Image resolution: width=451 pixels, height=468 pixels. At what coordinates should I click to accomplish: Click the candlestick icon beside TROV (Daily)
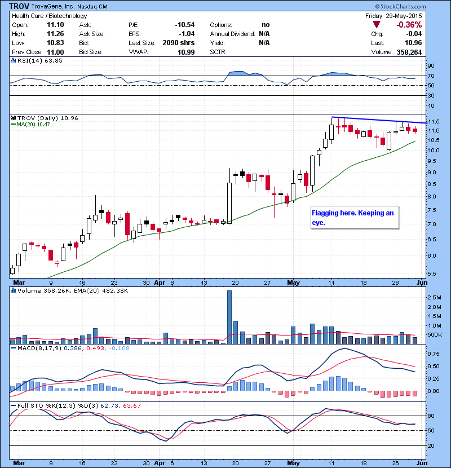tap(13, 118)
